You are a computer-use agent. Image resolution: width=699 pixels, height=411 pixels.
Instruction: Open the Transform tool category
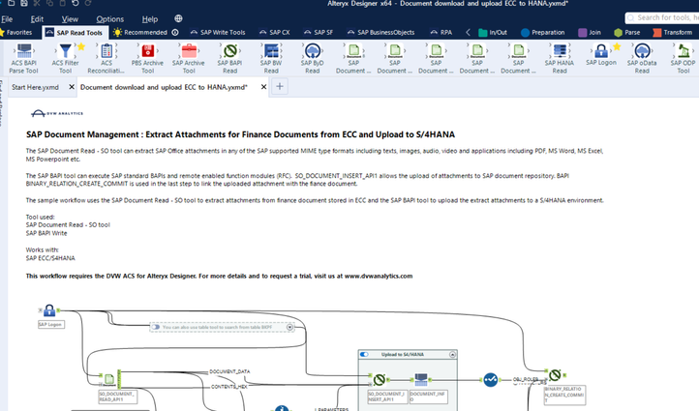coord(672,32)
